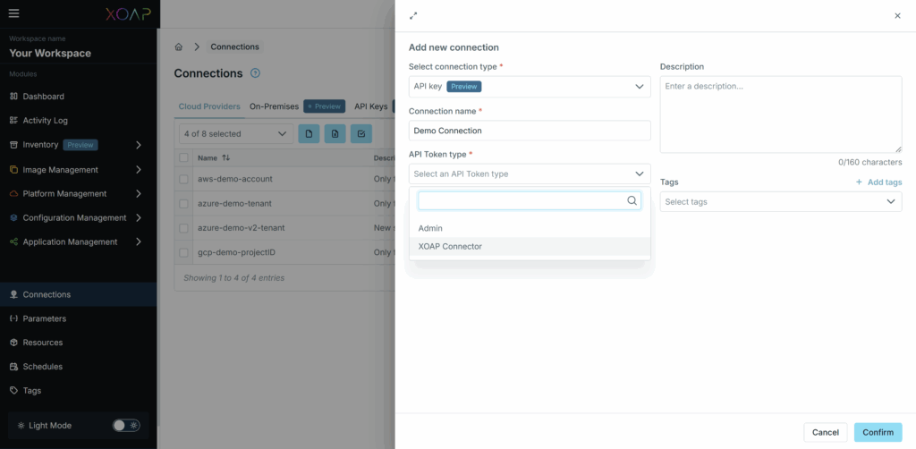Viewport: 916px width, 449px height.
Task: Open the Select tags dropdown
Action: [x=780, y=201]
